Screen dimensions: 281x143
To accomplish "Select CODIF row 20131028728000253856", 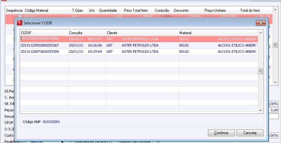I will pos(139,39).
